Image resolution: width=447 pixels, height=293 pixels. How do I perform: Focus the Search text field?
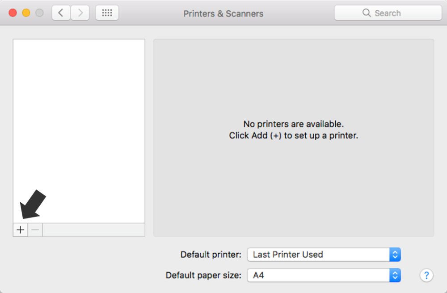[x=388, y=13]
